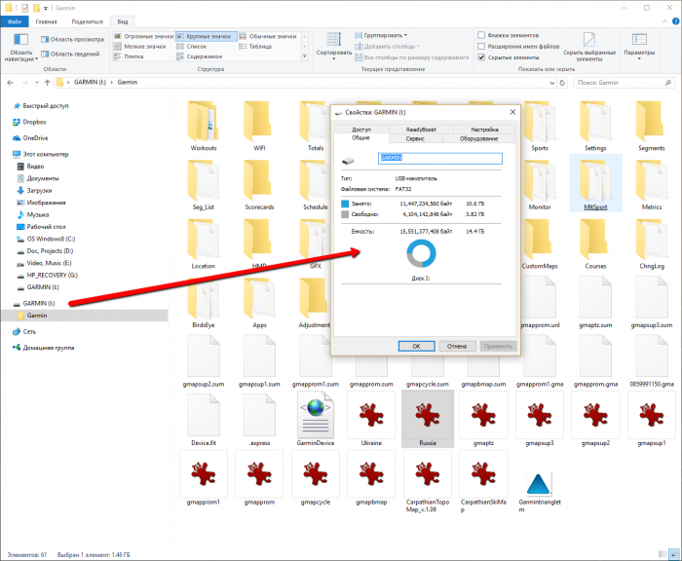
Task: Hide selected items button
Action: pos(589,46)
